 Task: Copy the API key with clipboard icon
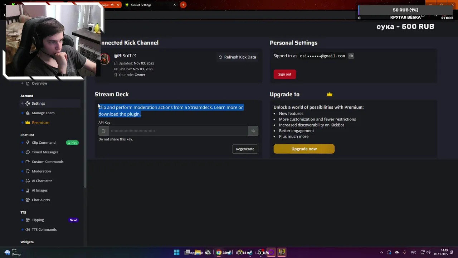tap(103, 131)
